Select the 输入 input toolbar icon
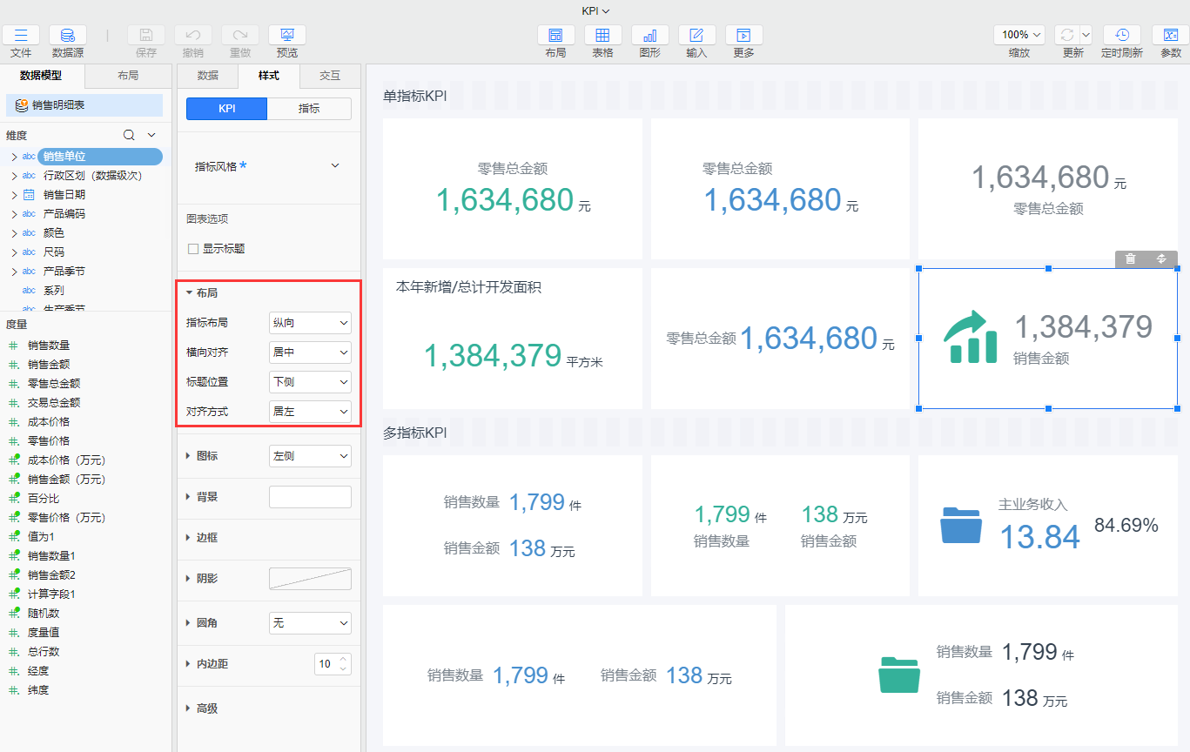The height and width of the screenshot is (752, 1190). [x=696, y=35]
